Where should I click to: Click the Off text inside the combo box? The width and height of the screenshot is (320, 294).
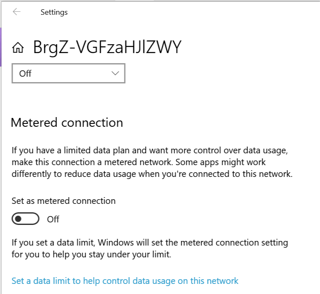(25, 74)
